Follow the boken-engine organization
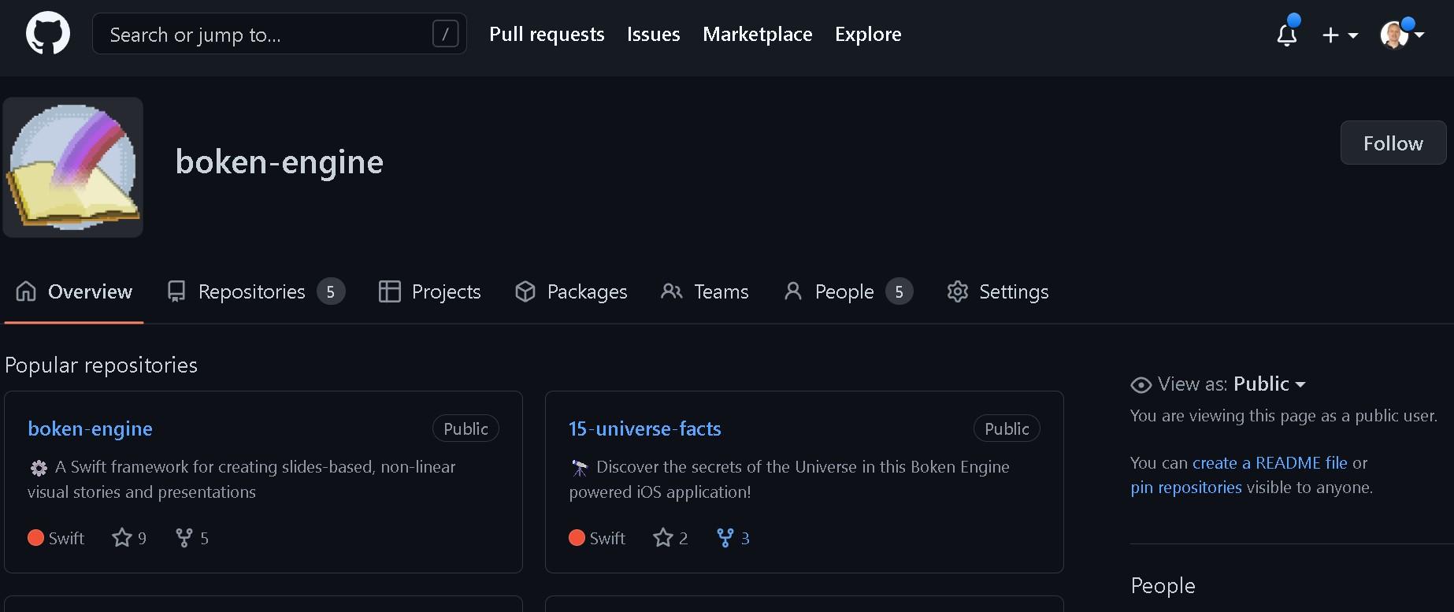The image size is (1454, 612). point(1393,143)
